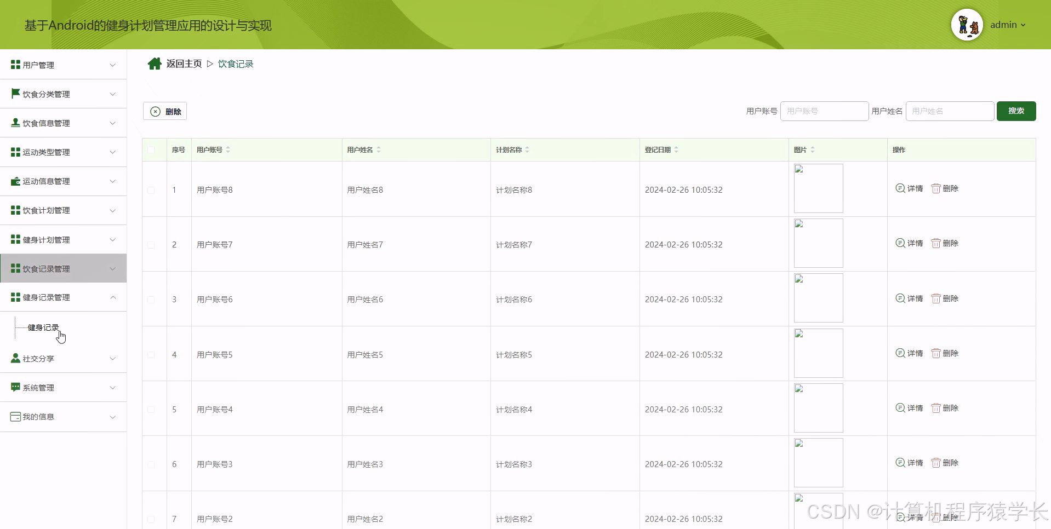Toggle the select-all checkbox in table header
Viewport: 1051px width, 529px height.
point(151,150)
